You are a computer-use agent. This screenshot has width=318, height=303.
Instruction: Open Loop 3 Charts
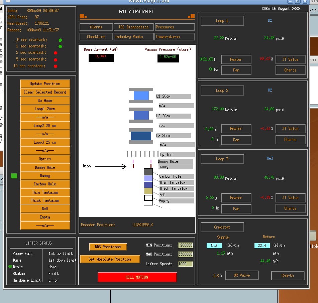tap(291, 208)
